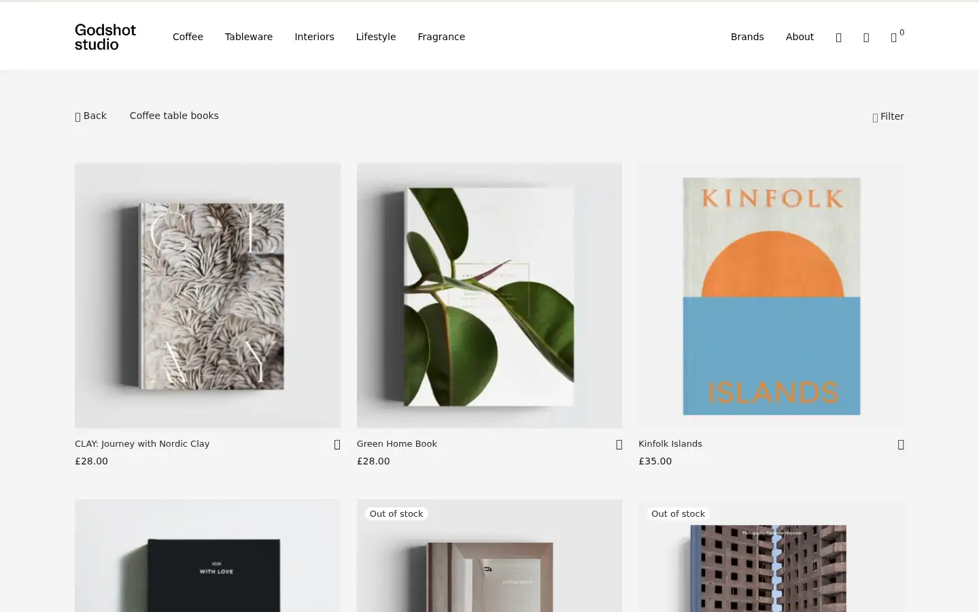Go to the Brands page
Screen dimensions: 979x612
[x=747, y=37]
